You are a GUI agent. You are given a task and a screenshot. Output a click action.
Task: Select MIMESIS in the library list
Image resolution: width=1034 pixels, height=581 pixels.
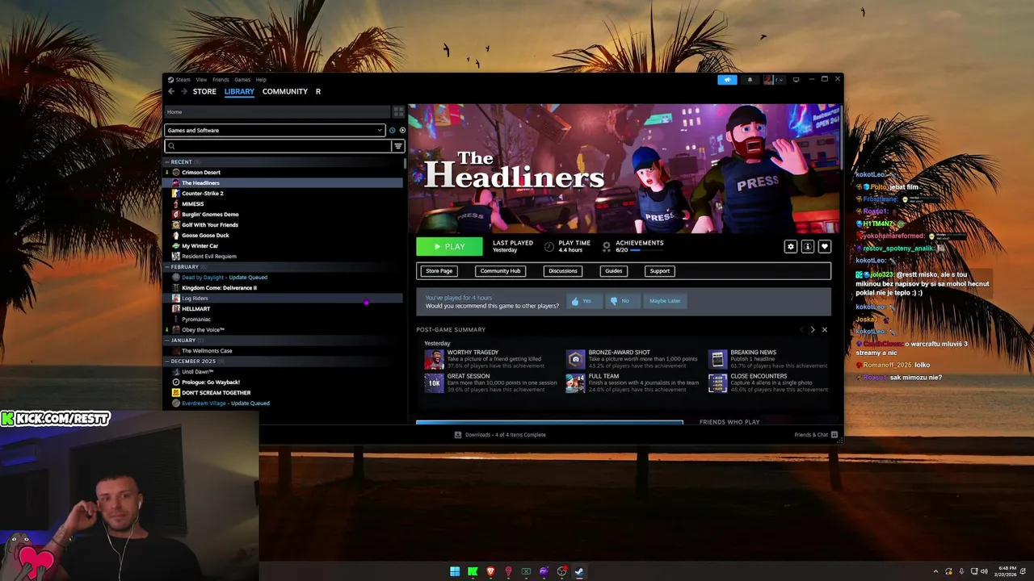283,203
